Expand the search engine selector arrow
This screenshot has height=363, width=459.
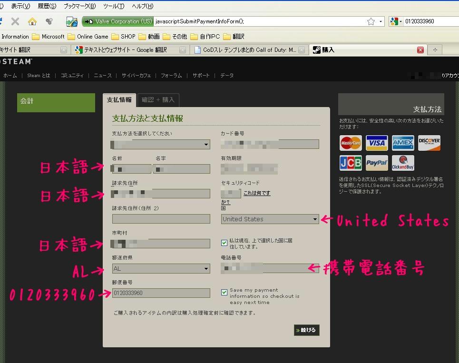tap(400, 21)
